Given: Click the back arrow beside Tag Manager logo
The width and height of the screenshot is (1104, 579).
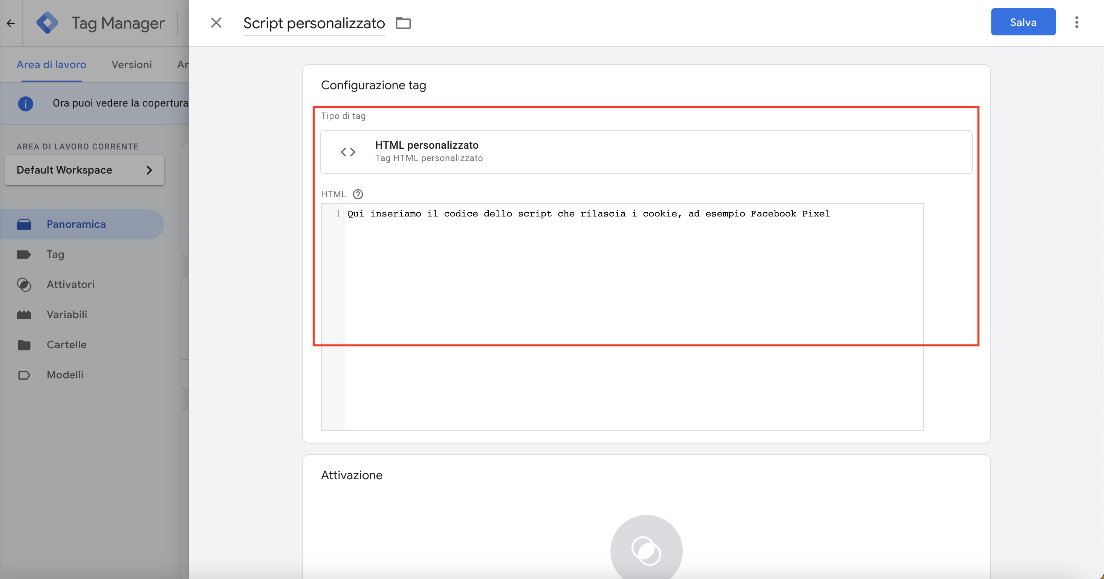Looking at the screenshot, I should pyautogui.click(x=11, y=23).
